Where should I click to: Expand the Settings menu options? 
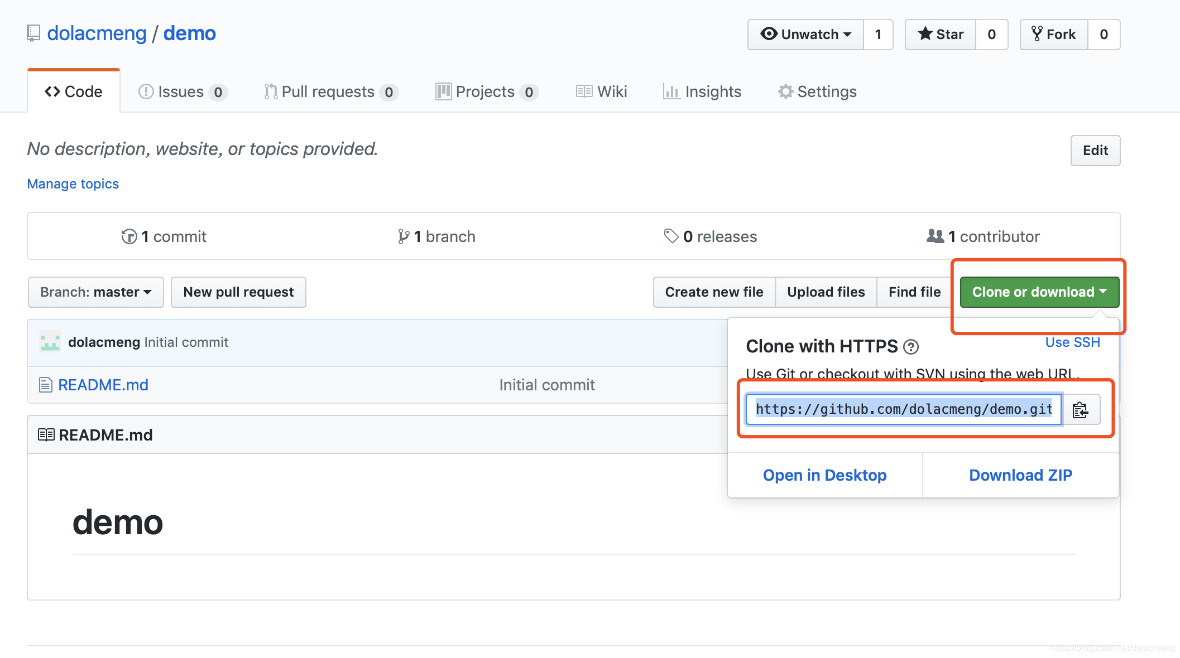point(816,91)
